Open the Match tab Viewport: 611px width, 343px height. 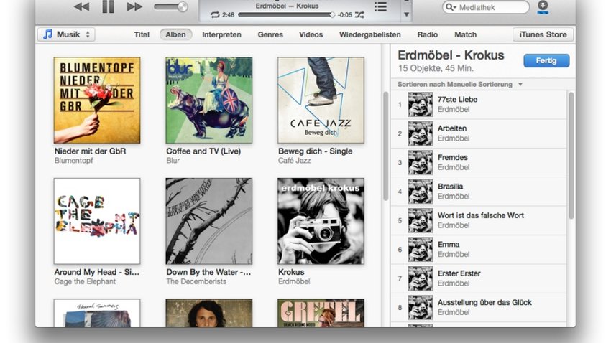pos(465,34)
